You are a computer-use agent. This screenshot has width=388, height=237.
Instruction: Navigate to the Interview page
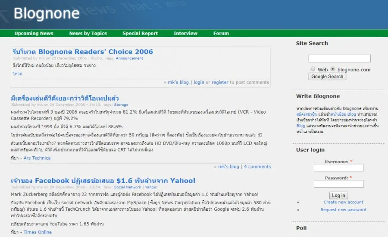point(185,33)
